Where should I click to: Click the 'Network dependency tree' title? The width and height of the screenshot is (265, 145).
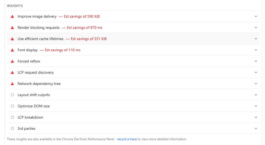(39, 84)
